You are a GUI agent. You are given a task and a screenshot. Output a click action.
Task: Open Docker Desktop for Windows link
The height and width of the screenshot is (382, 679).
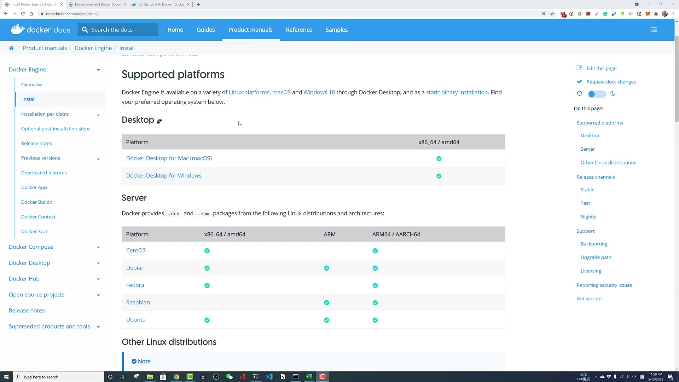tap(164, 176)
